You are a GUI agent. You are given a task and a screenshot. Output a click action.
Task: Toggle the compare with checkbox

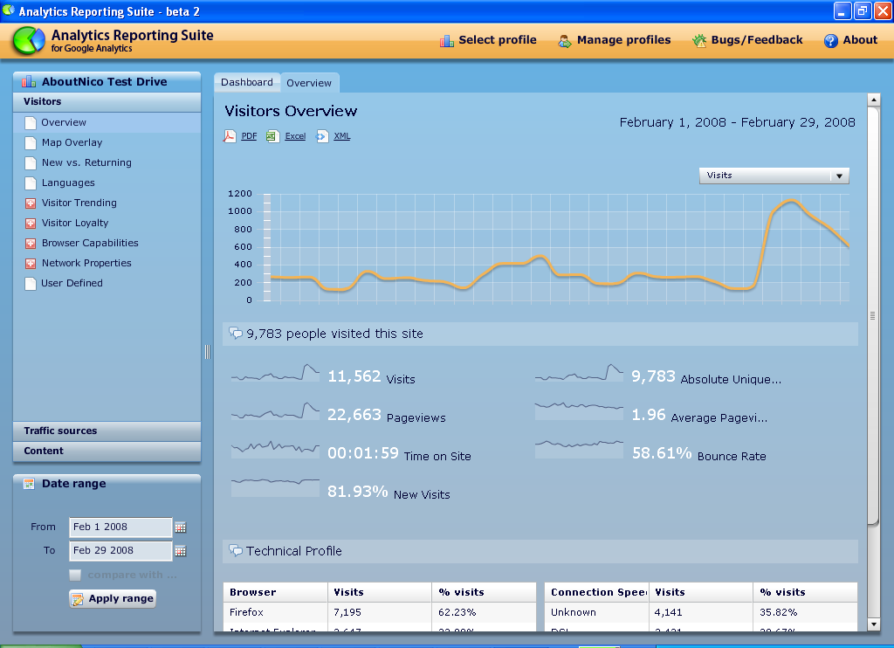point(75,575)
